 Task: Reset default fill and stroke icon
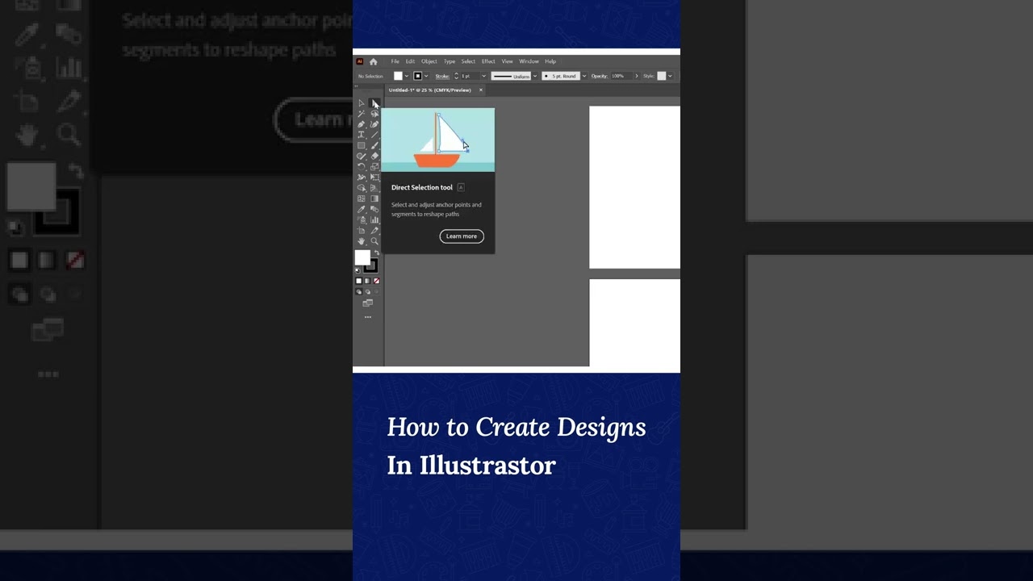(x=358, y=270)
